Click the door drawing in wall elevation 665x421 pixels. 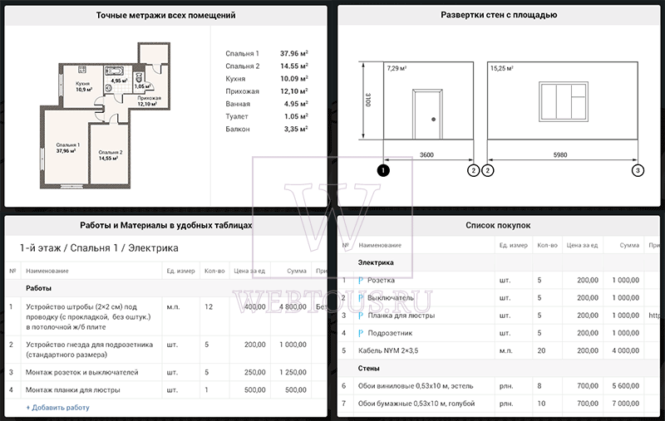[x=427, y=114]
